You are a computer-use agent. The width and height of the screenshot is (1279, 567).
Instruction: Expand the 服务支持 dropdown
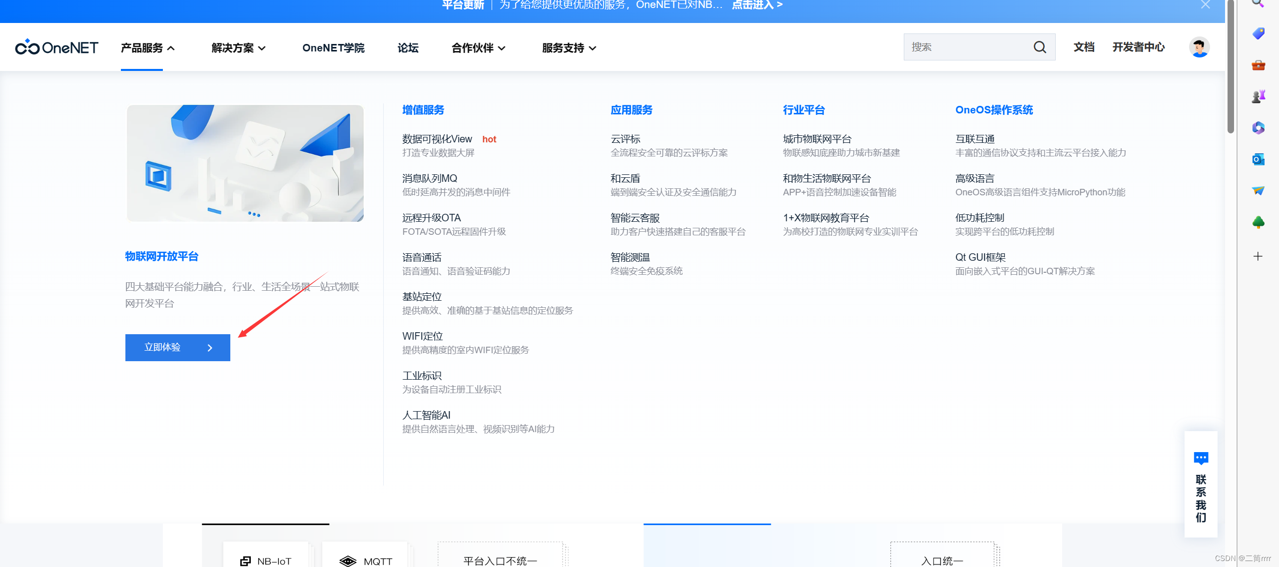pyautogui.click(x=569, y=48)
